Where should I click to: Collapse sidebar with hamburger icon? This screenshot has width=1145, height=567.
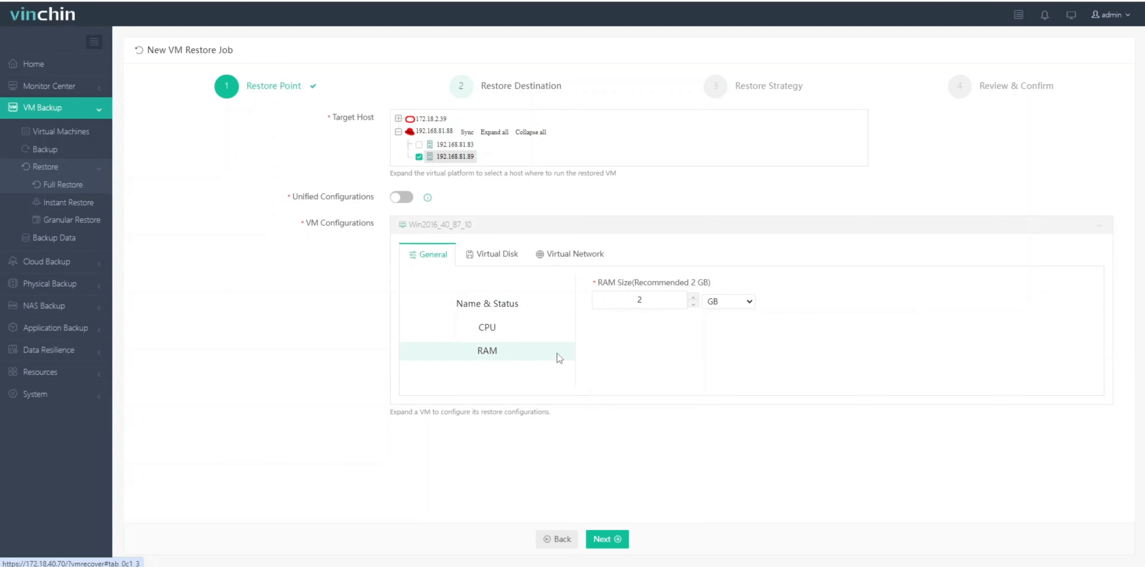(94, 42)
